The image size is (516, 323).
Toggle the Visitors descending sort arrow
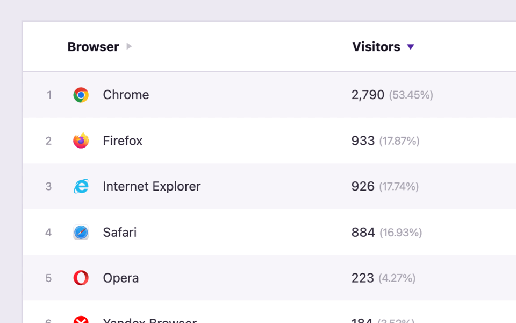[x=411, y=47]
